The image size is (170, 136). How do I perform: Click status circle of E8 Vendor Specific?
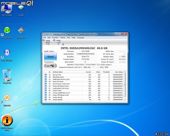pos(46,97)
